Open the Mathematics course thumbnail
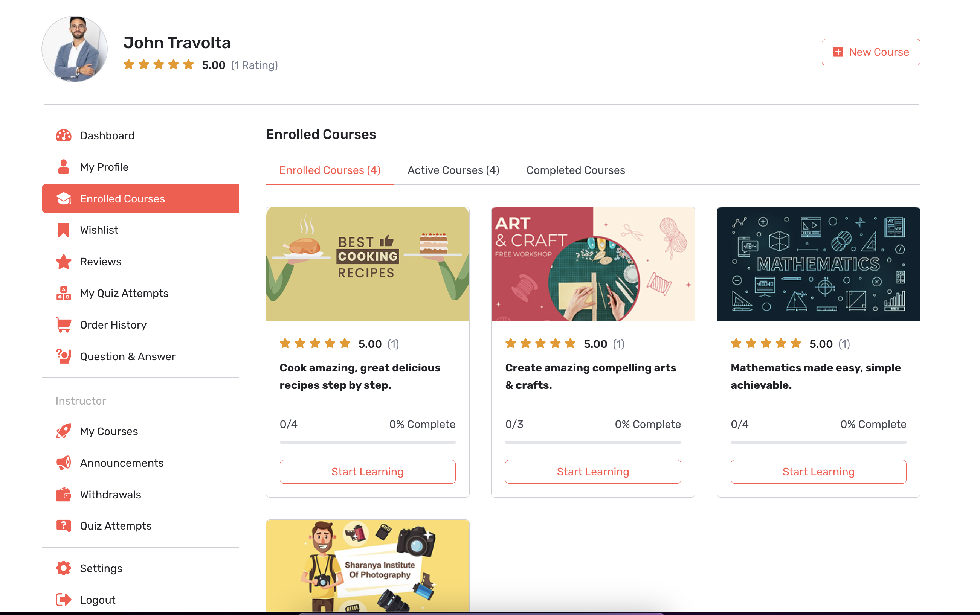 pos(818,264)
